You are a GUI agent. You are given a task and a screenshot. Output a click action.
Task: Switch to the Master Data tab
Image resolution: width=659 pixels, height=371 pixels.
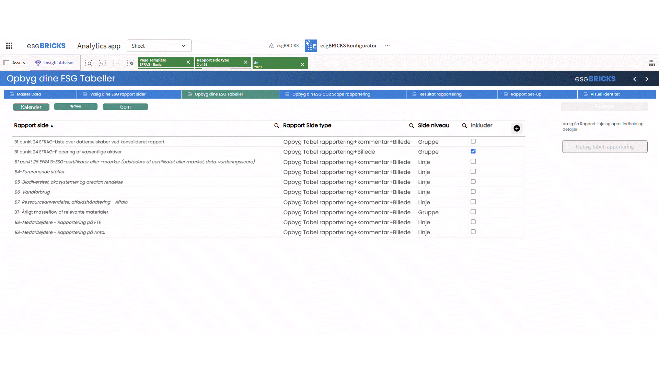pyautogui.click(x=40, y=94)
